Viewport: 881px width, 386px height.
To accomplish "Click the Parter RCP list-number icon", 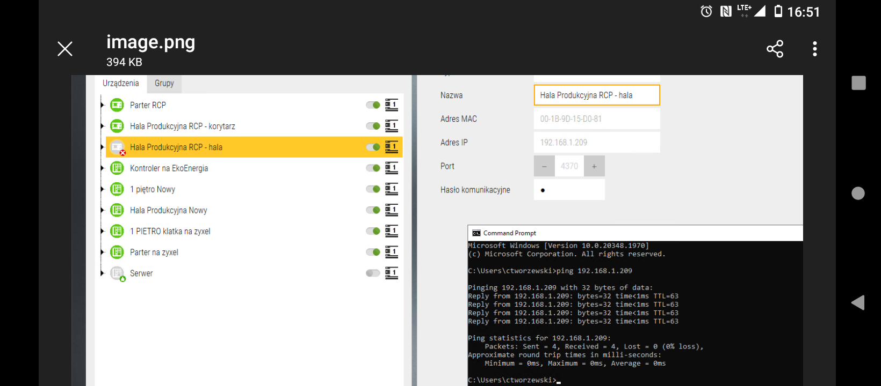I will pyautogui.click(x=392, y=105).
